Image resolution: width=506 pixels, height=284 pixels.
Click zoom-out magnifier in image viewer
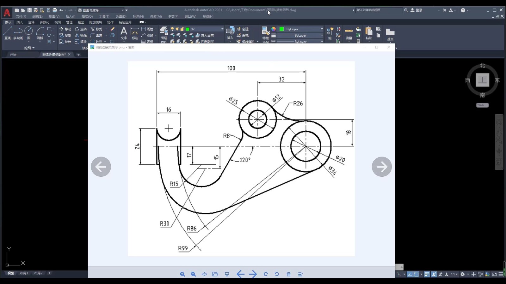pos(193,274)
